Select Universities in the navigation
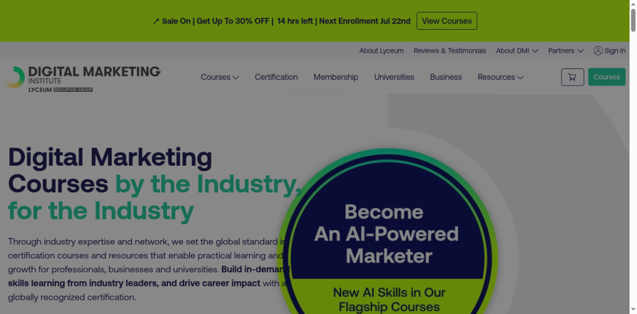The height and width of the screenshot is (314, 637). [394, 77]
